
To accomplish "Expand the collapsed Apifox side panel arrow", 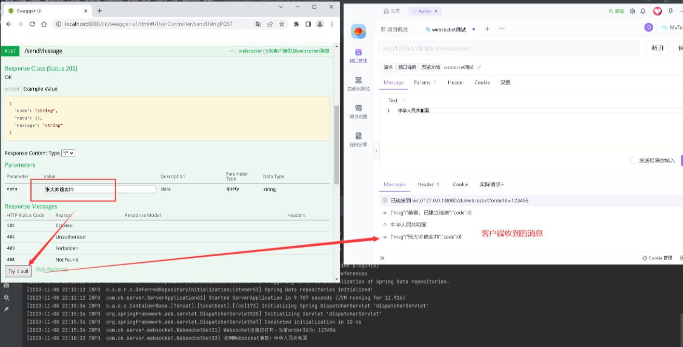I will [x=376, y=151].
